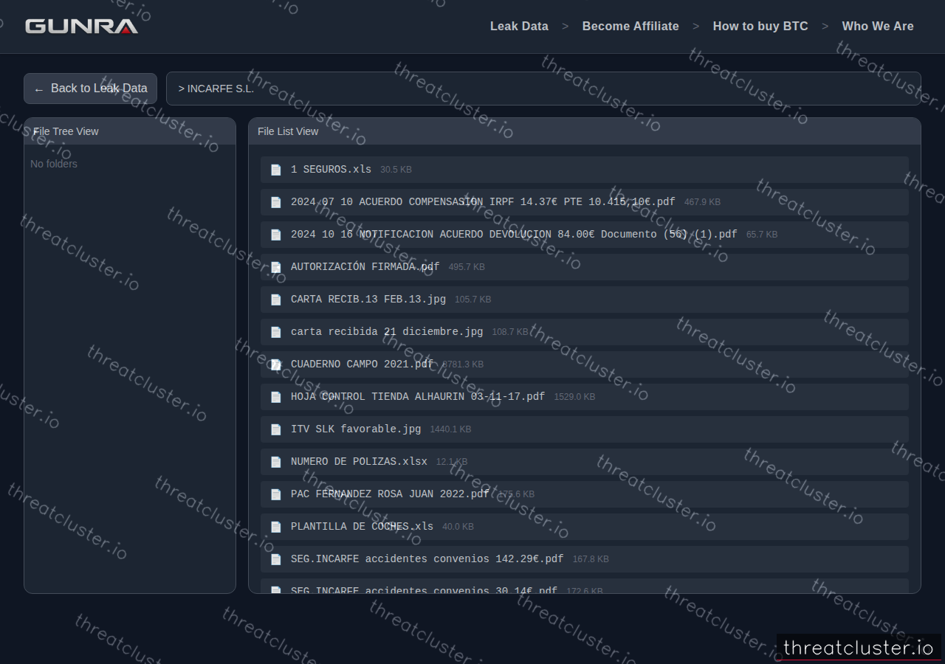Click file icon beside NOTIFICACION ACUERDO DEVOLUCION pdf
The height and width of the screenshot is (664, 945).
click(276, 235)
